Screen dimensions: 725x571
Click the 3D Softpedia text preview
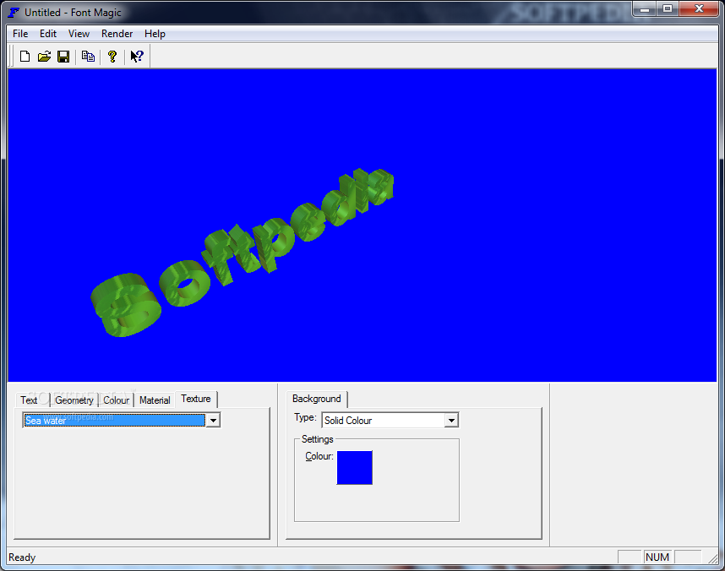tap(243, 253)
